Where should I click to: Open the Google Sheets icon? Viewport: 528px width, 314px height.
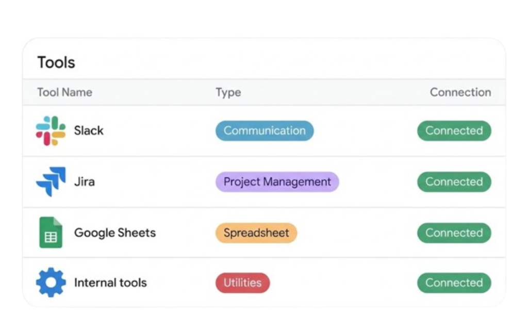click(51, 233)
